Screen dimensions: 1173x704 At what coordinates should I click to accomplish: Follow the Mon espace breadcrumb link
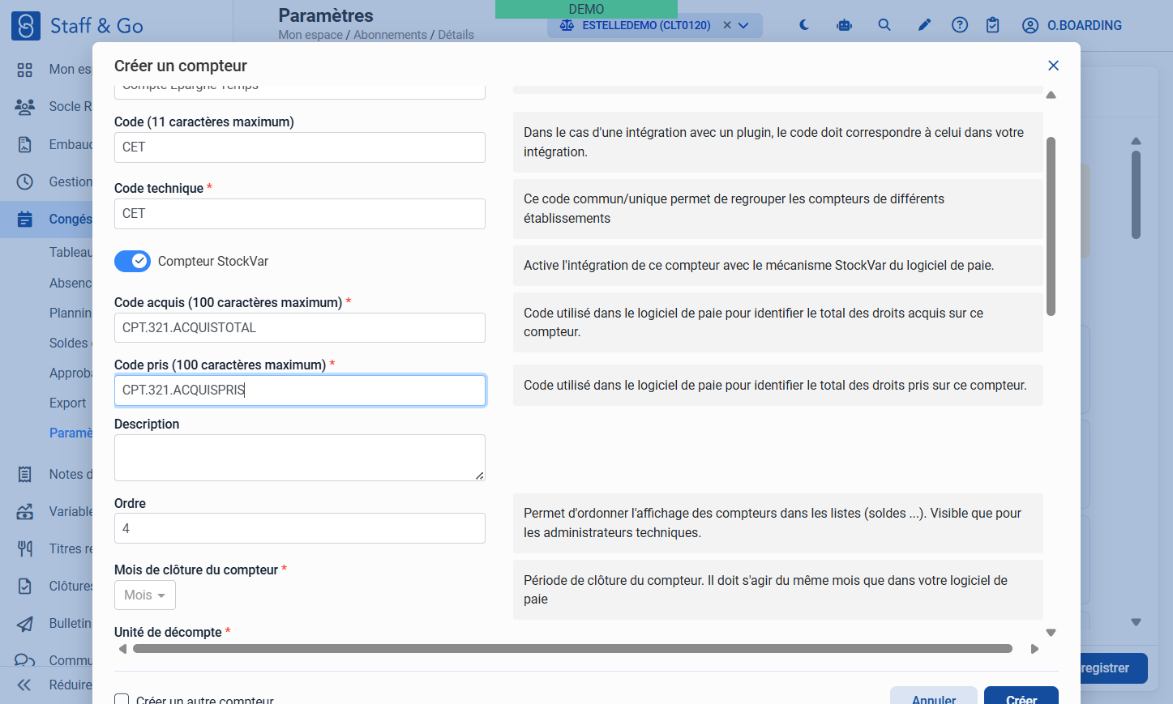(310, 35)
